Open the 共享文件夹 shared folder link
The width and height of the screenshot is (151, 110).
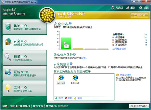tap(125, 75)
